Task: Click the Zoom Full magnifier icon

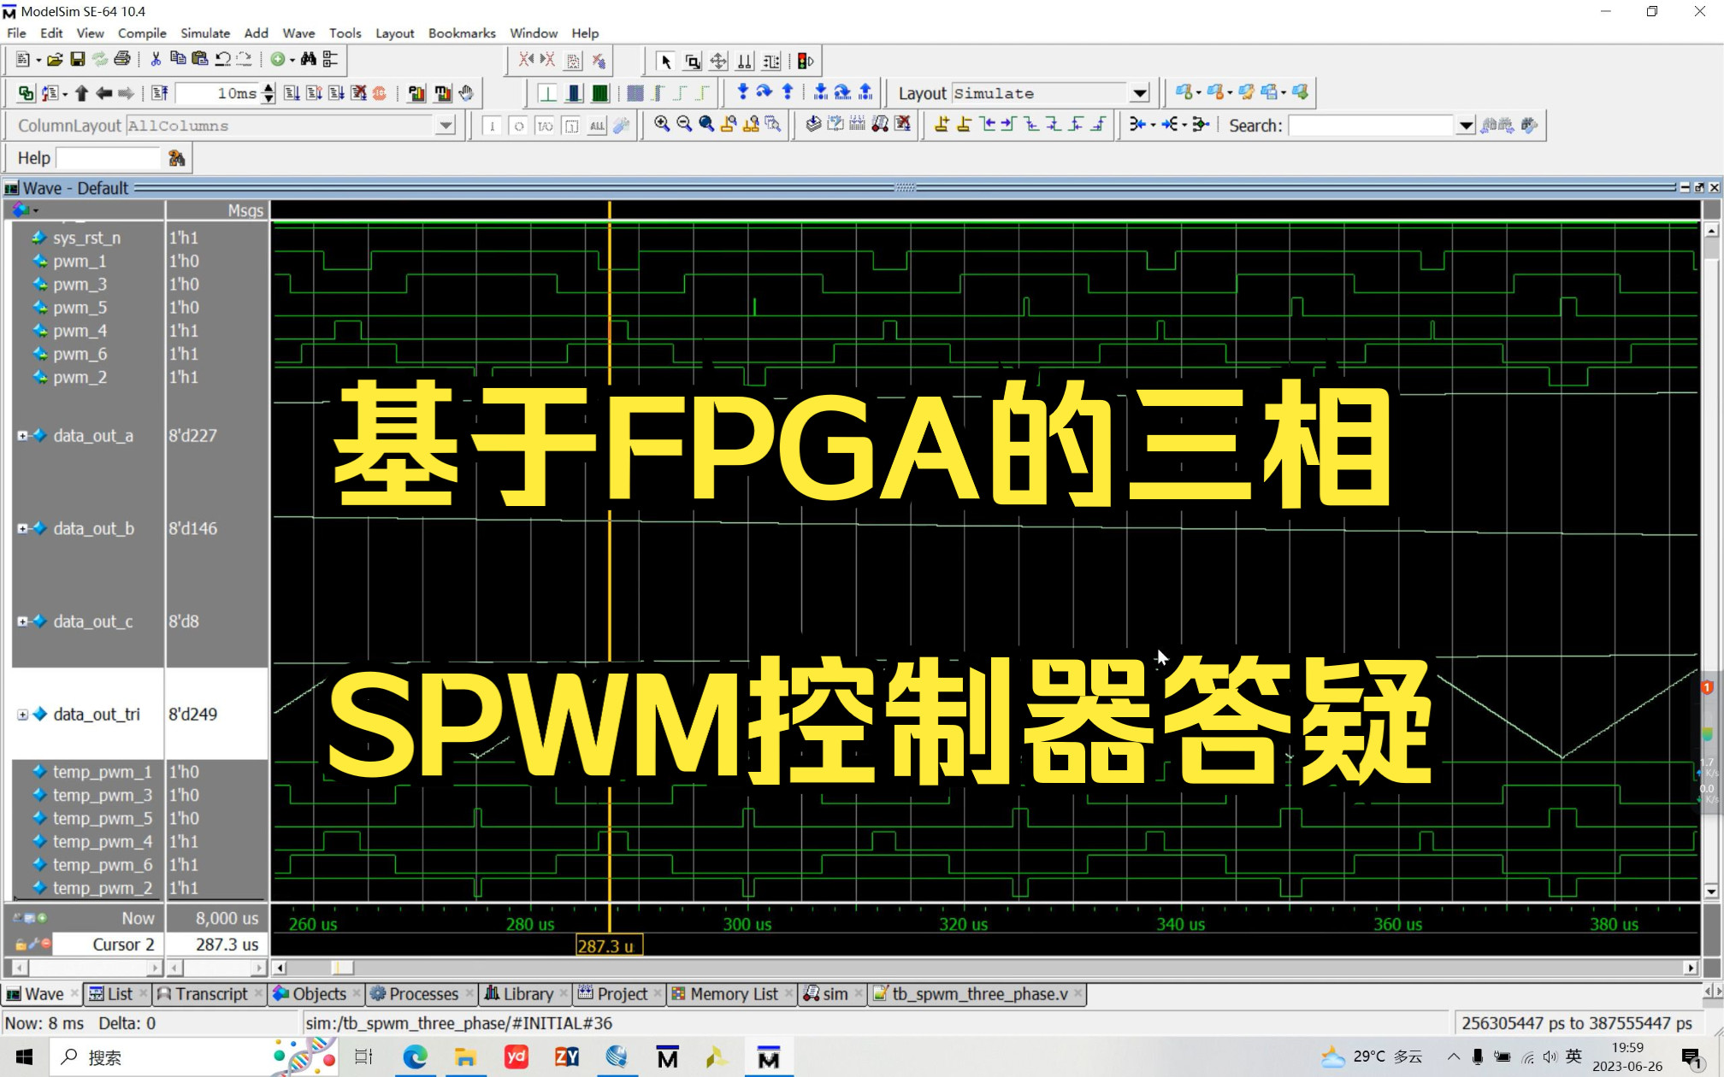Action: point(706,125)
